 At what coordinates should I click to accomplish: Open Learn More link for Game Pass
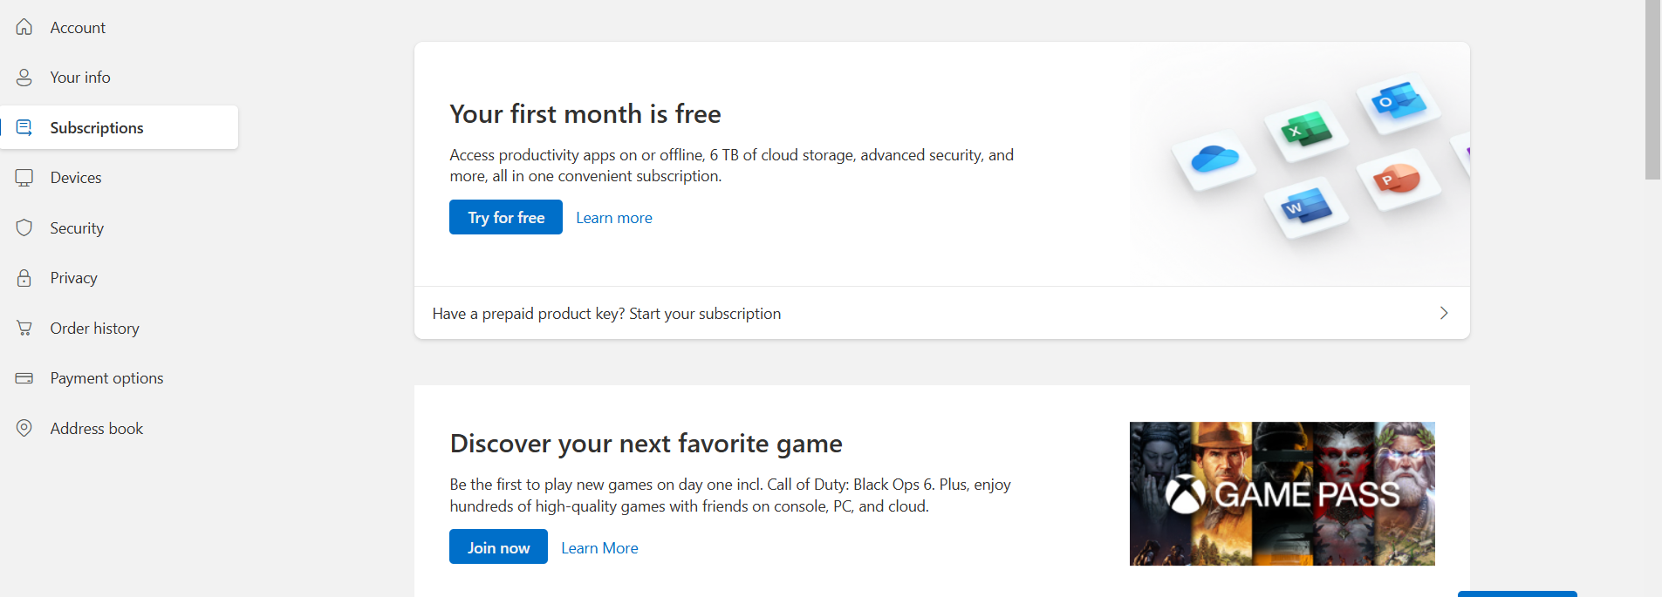[x=599, y=548]
